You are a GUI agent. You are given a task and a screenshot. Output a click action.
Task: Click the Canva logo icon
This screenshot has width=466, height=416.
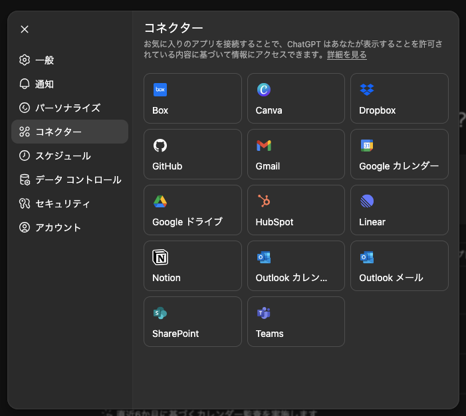coord(264,90)
